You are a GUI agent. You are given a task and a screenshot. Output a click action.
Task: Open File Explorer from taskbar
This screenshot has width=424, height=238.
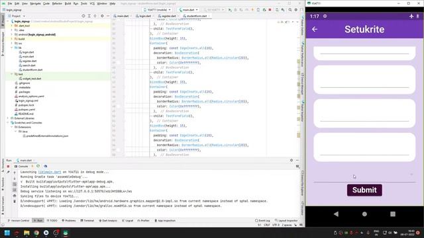(x=26, y=233)
